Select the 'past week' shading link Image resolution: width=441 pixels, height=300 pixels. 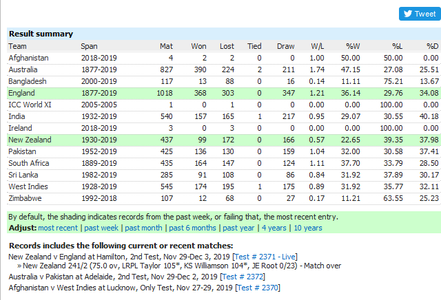pos(101,228)
